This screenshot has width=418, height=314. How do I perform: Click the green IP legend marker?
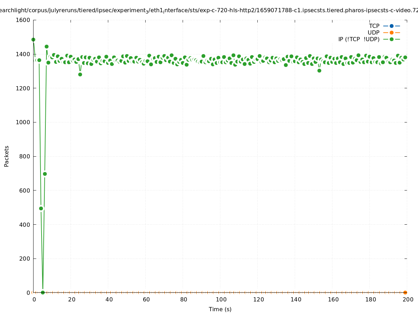pyautogui.click(x=391, y=39)
